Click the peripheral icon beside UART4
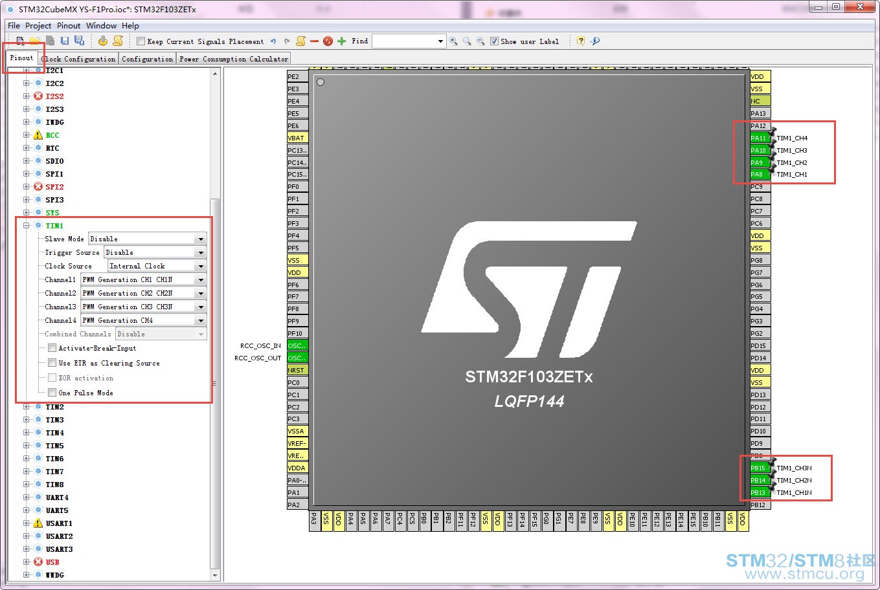Image resolution: width=880 pixels, height=590 pixels. [38, 497]
